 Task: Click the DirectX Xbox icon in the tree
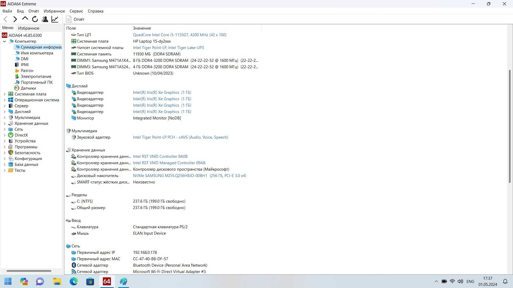(11, 135)
